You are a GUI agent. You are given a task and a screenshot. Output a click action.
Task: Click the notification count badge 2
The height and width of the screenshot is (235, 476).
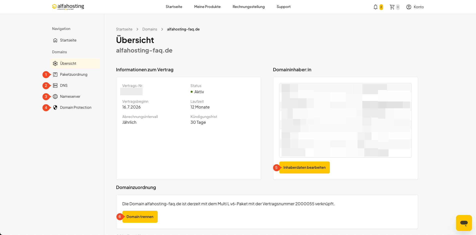click(x=381, y=7)
